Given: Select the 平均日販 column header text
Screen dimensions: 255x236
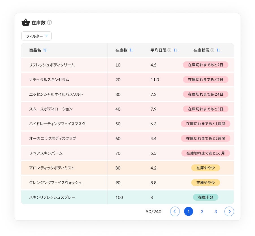Looking at the screenshot, I should pyautogui.click(x=158, y=50).
